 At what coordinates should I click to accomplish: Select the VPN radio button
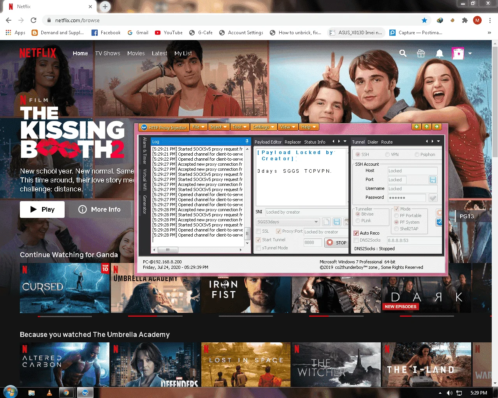[387, 154]
